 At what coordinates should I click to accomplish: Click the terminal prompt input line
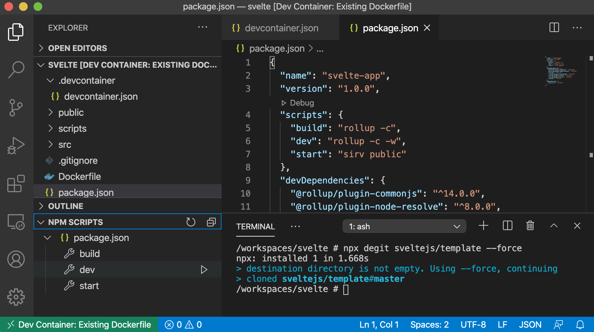(293, 289)
